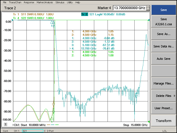Viewport: 177px width, 133px height.
Task: Click teal readout 4.500 GHz -1.12 dB
Action: point(93,42)
